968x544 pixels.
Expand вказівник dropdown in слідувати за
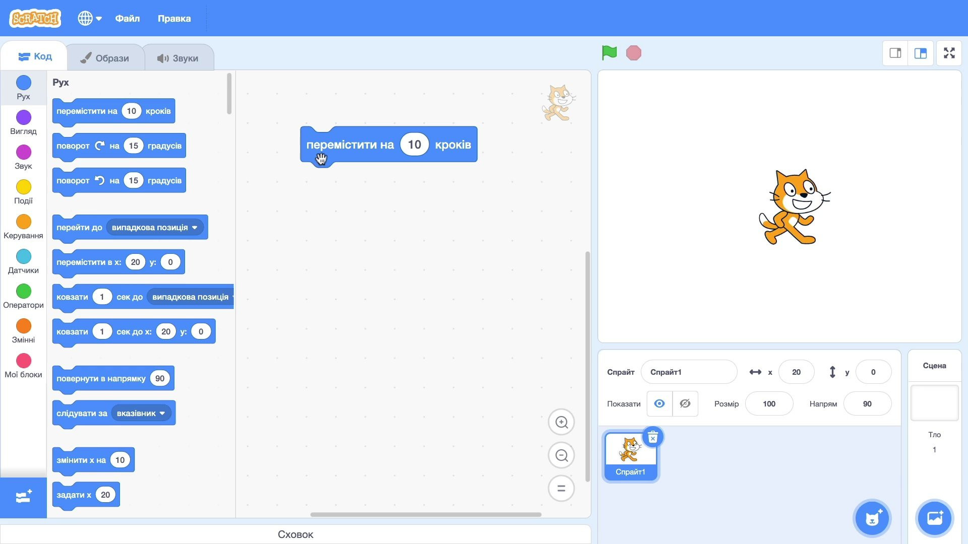(x=141, y=413)
